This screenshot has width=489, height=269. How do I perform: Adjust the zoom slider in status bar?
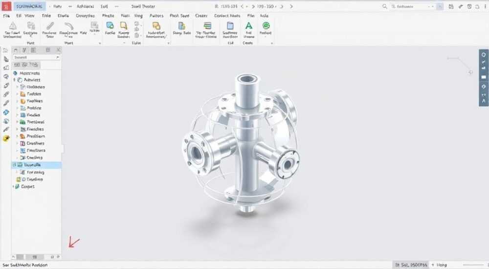click(x=474, y=265)
